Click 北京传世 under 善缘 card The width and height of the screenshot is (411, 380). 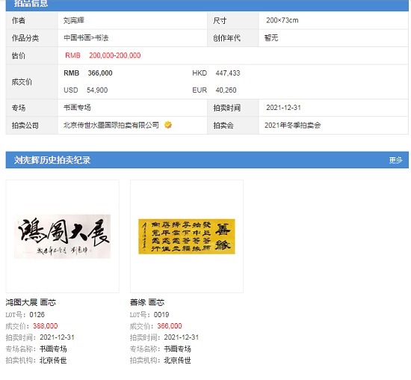point(177,361)
